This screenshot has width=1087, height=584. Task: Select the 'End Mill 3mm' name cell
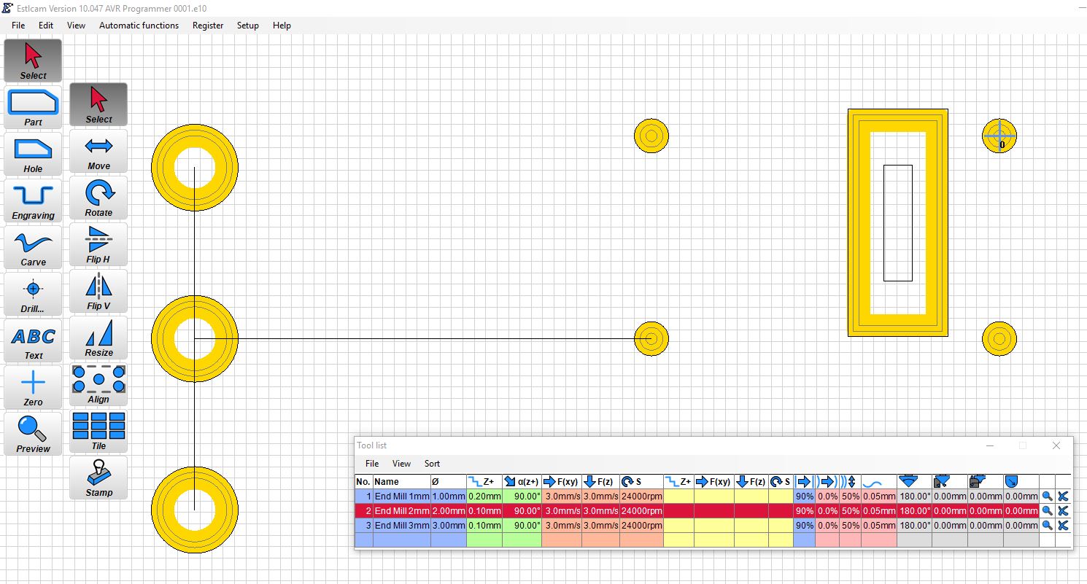click(401, 525)
